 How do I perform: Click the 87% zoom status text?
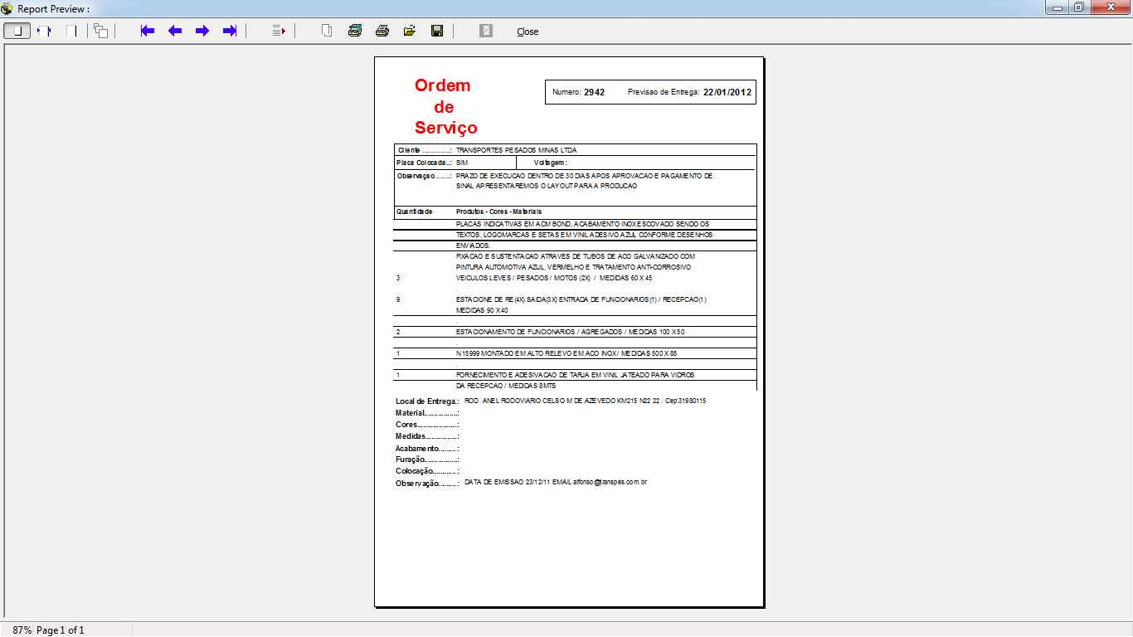click(x=22, y=630)
